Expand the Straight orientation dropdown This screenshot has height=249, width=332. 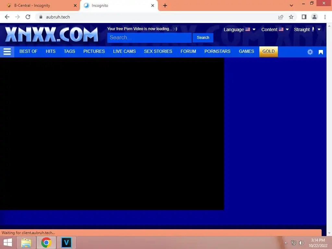point(307,30)
